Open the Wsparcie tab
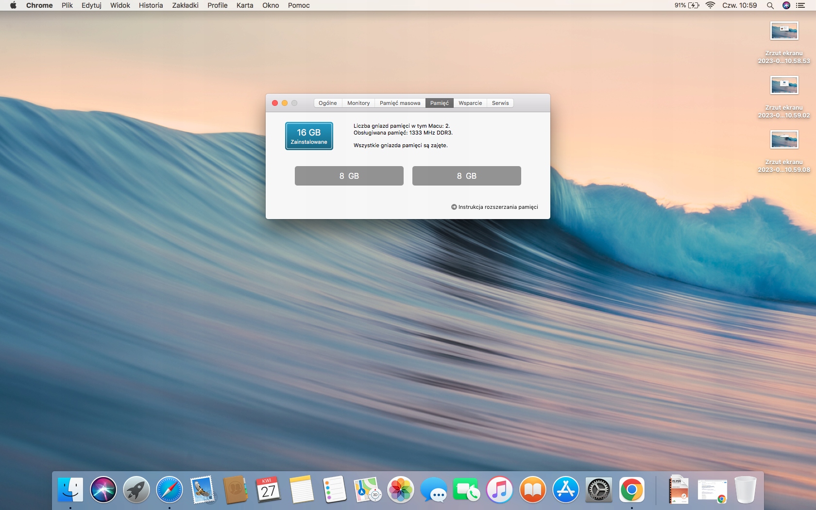The image size is (816, 510). [470, 103]
